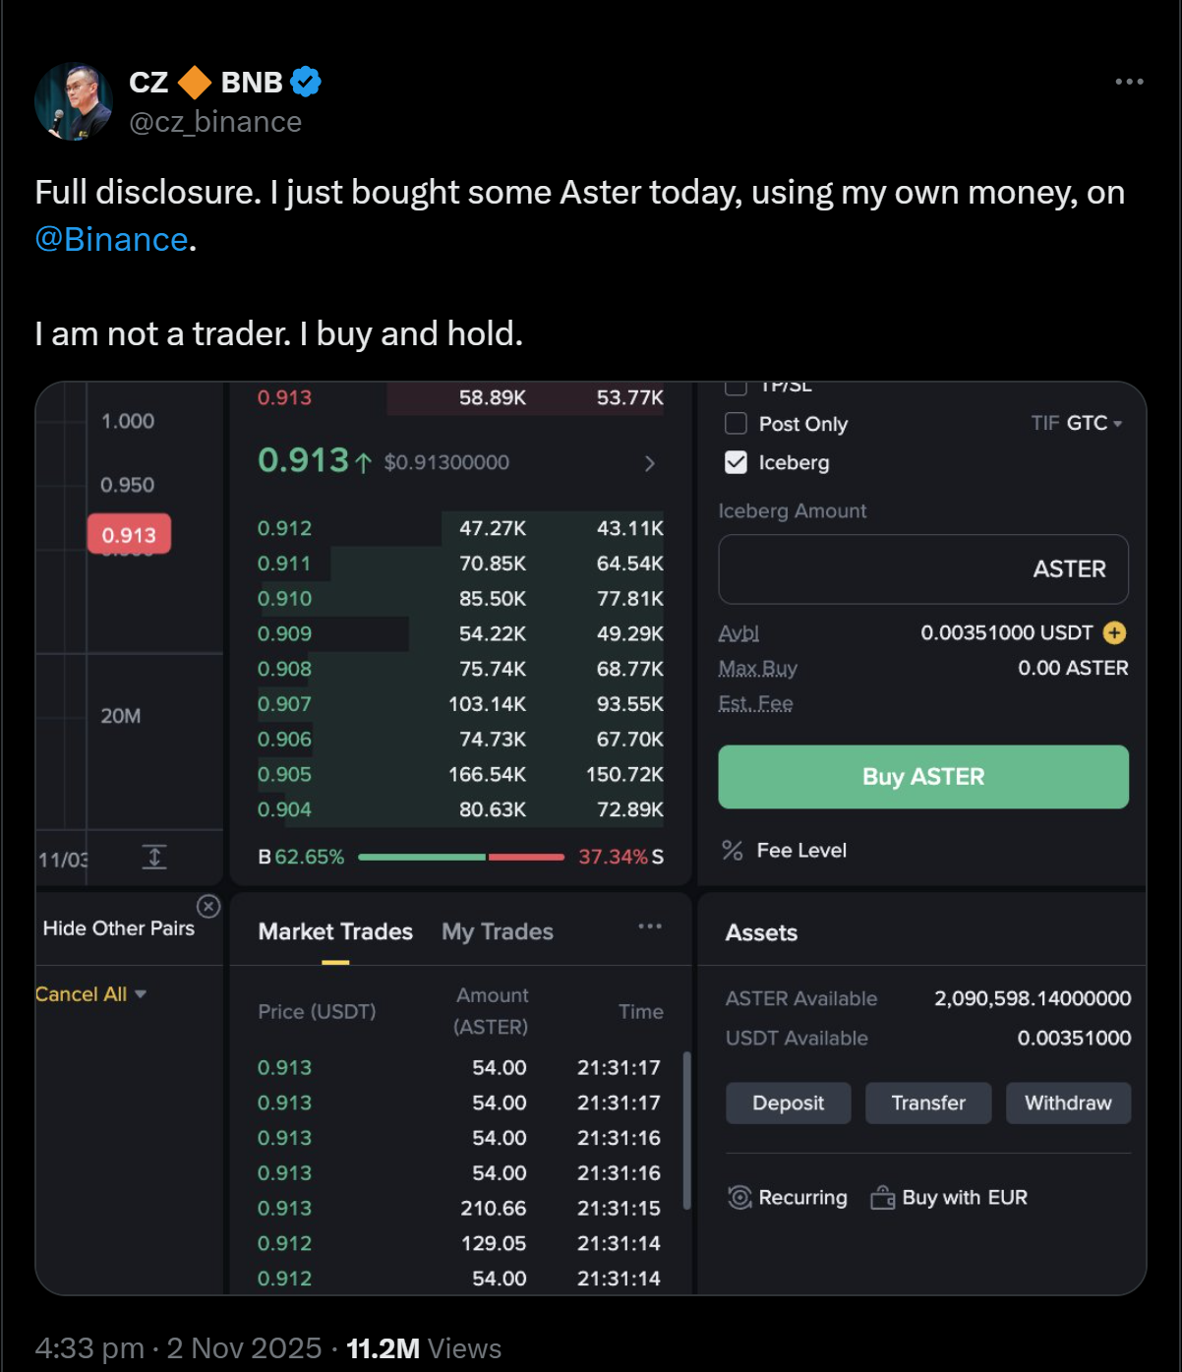Click the chart vertical auto-scale icon
This screenshot has height=1372, width=1182.
pos(154,857)
